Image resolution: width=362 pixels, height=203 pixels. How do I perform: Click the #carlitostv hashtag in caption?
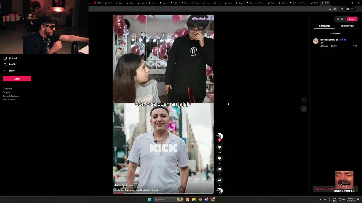141,190
